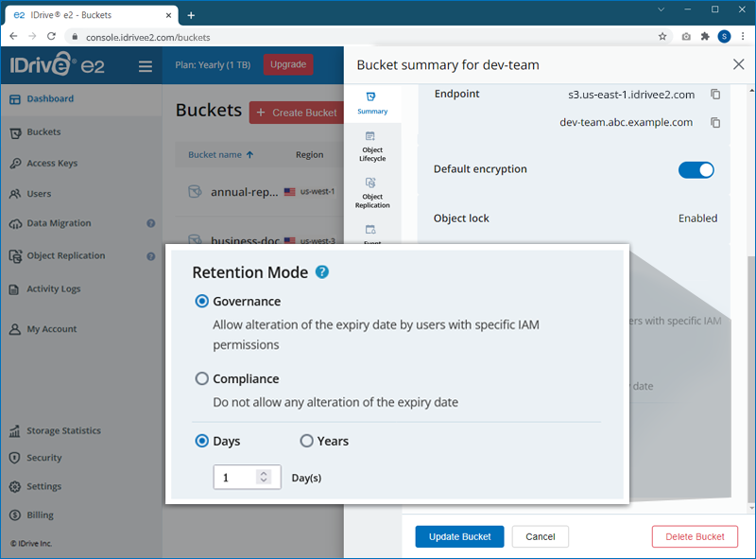Click the Upgrade plan button
Screen dimensions: 756x559
(288, 65)
